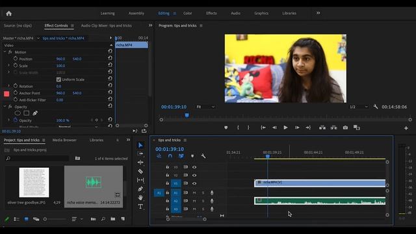The height and width of the screenshot is (234, 416).
Task: Select the Type tool
Action: tap(140, 207)
